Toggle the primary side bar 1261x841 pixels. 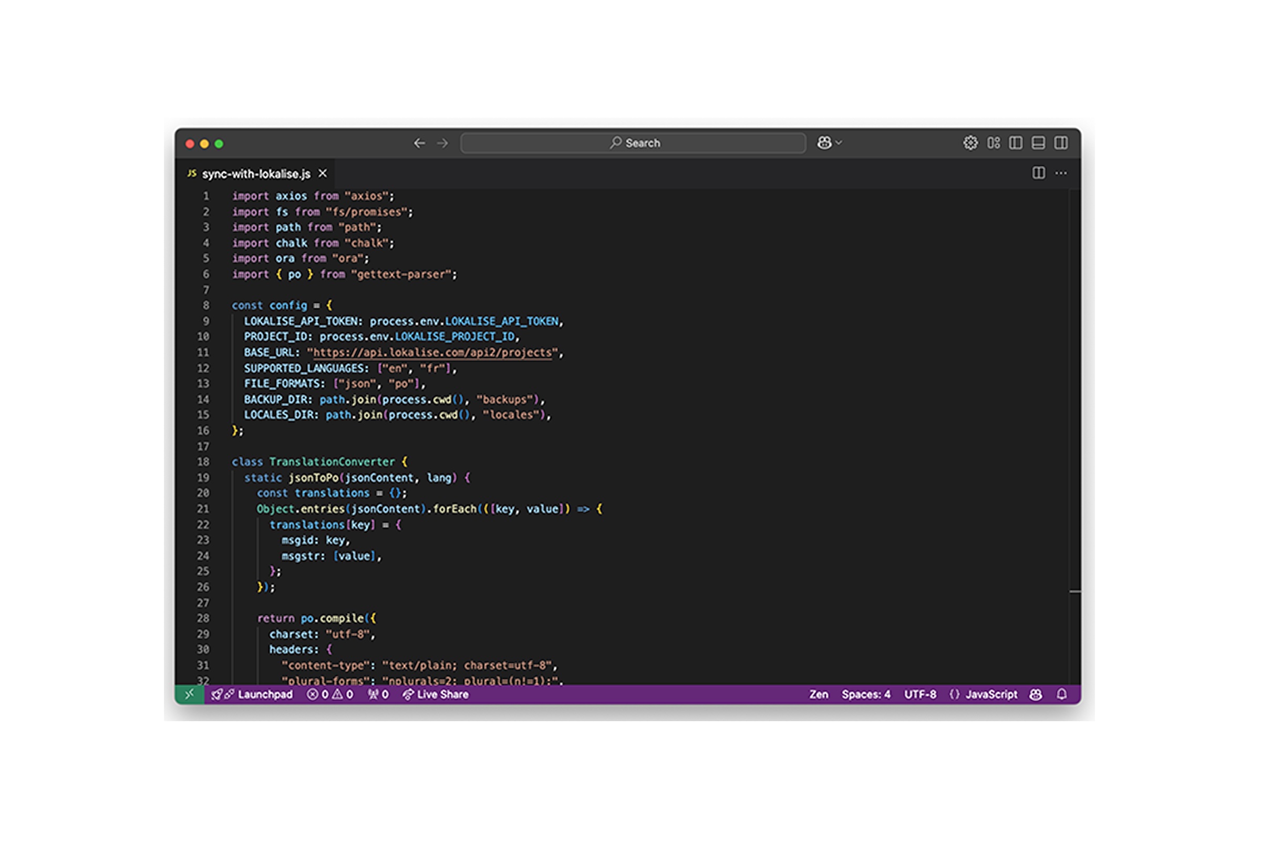(1016, 142)
